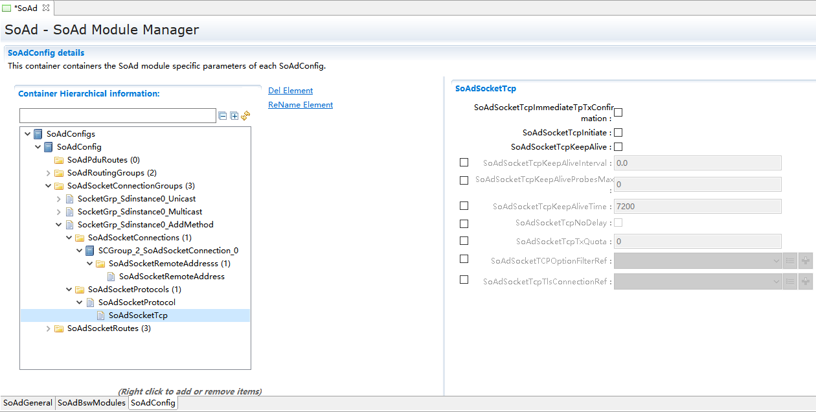Click the plus icon beside SoAdSocketTcpTlsConnectionRef
This screenshot has width=816, height=412.
[x=805, y=282]
